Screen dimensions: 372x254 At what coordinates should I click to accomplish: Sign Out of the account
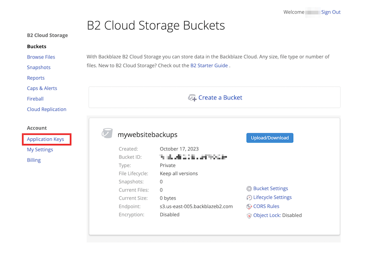(x=331, y=12)
